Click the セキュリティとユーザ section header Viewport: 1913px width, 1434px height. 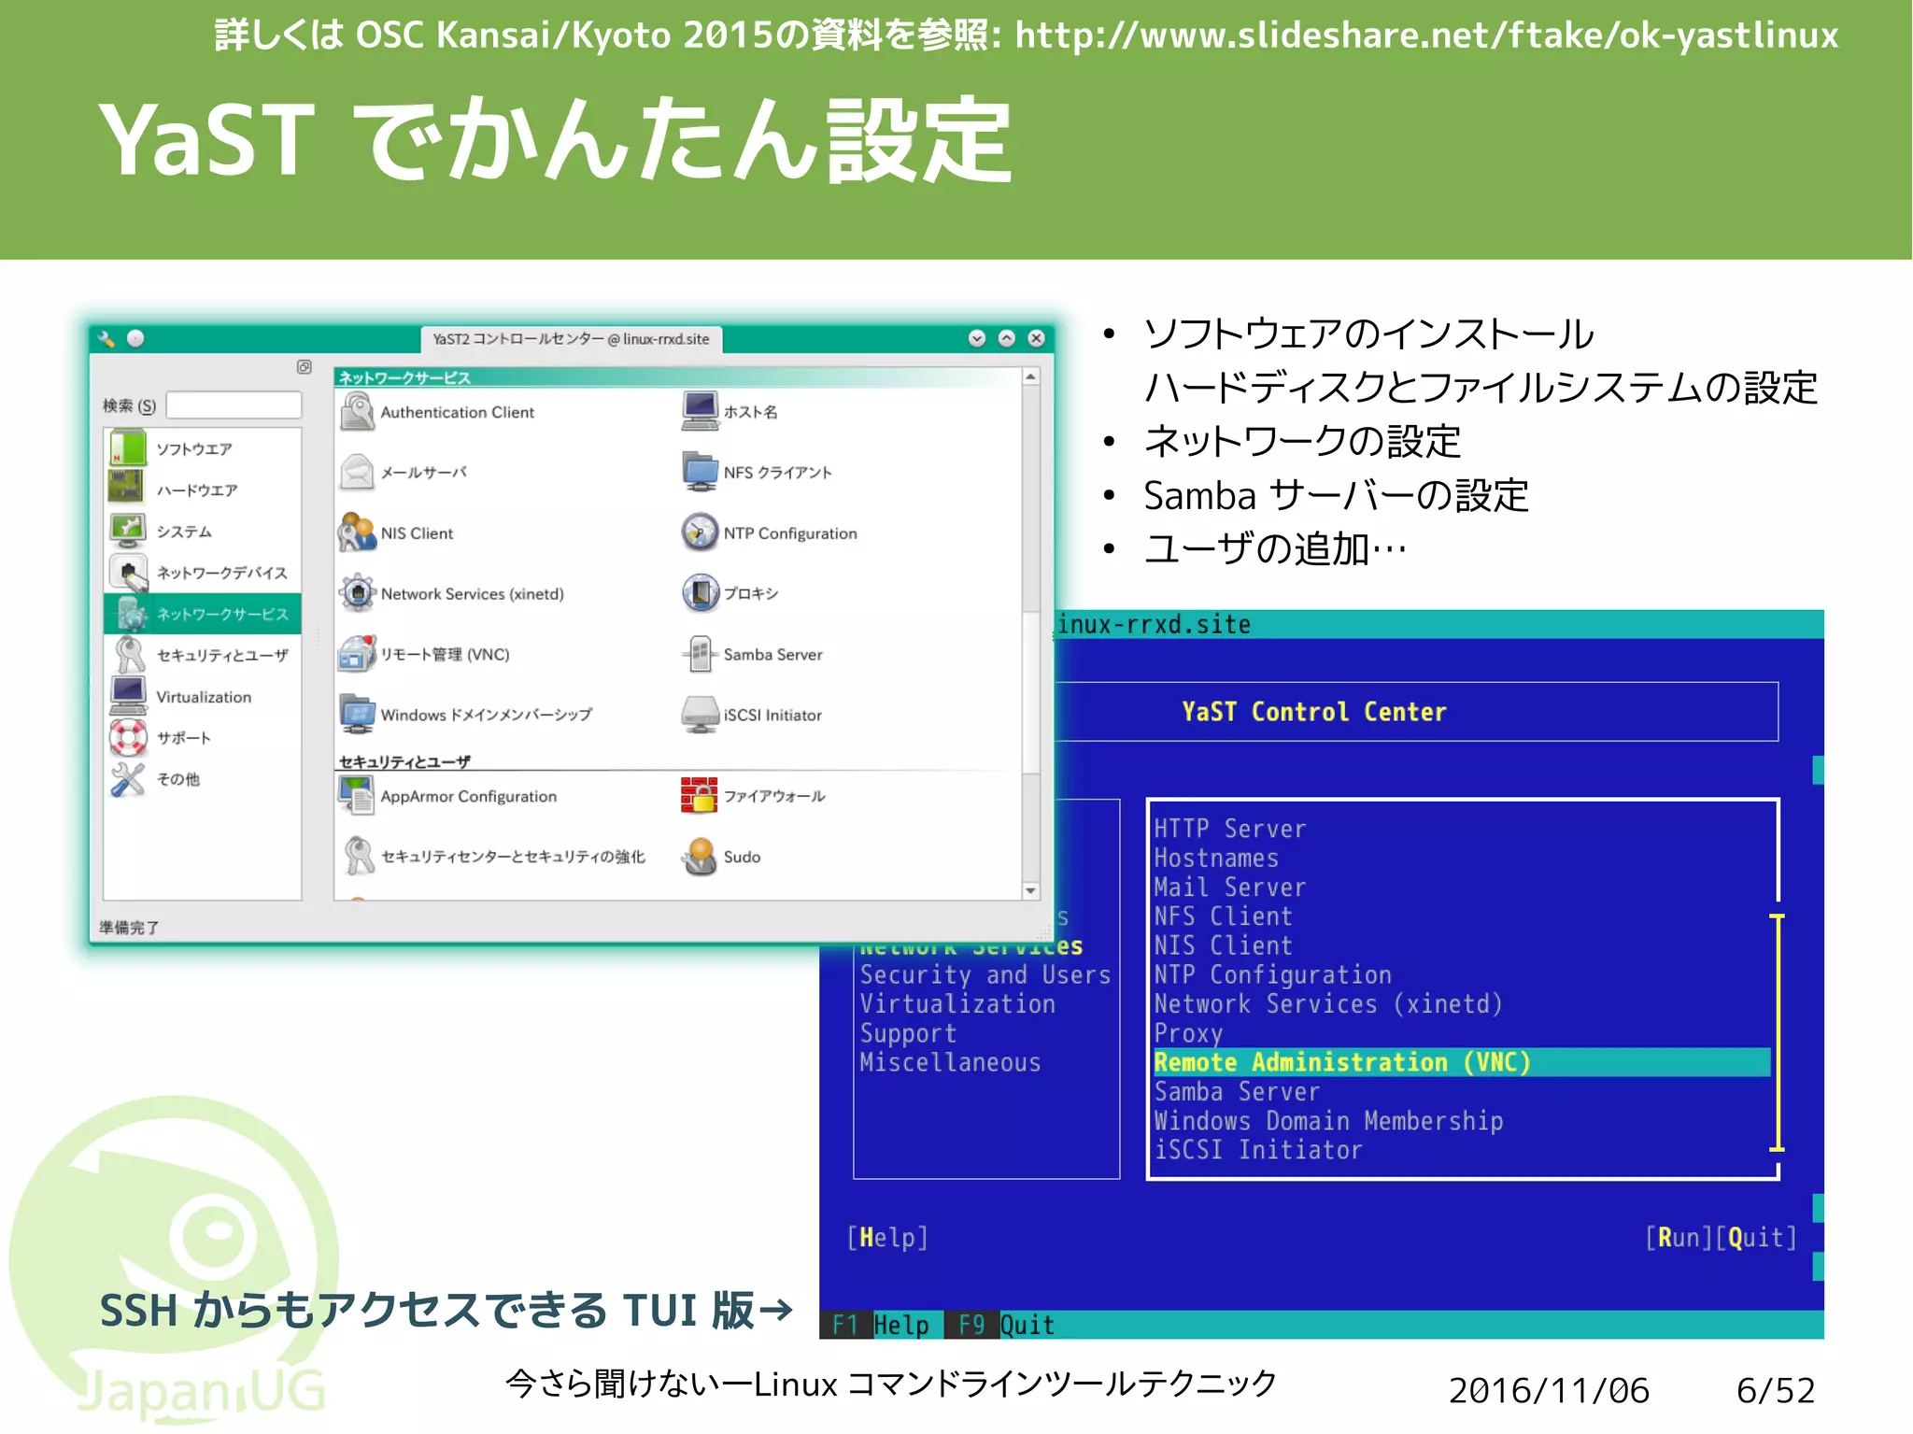(x=404, y=761)
